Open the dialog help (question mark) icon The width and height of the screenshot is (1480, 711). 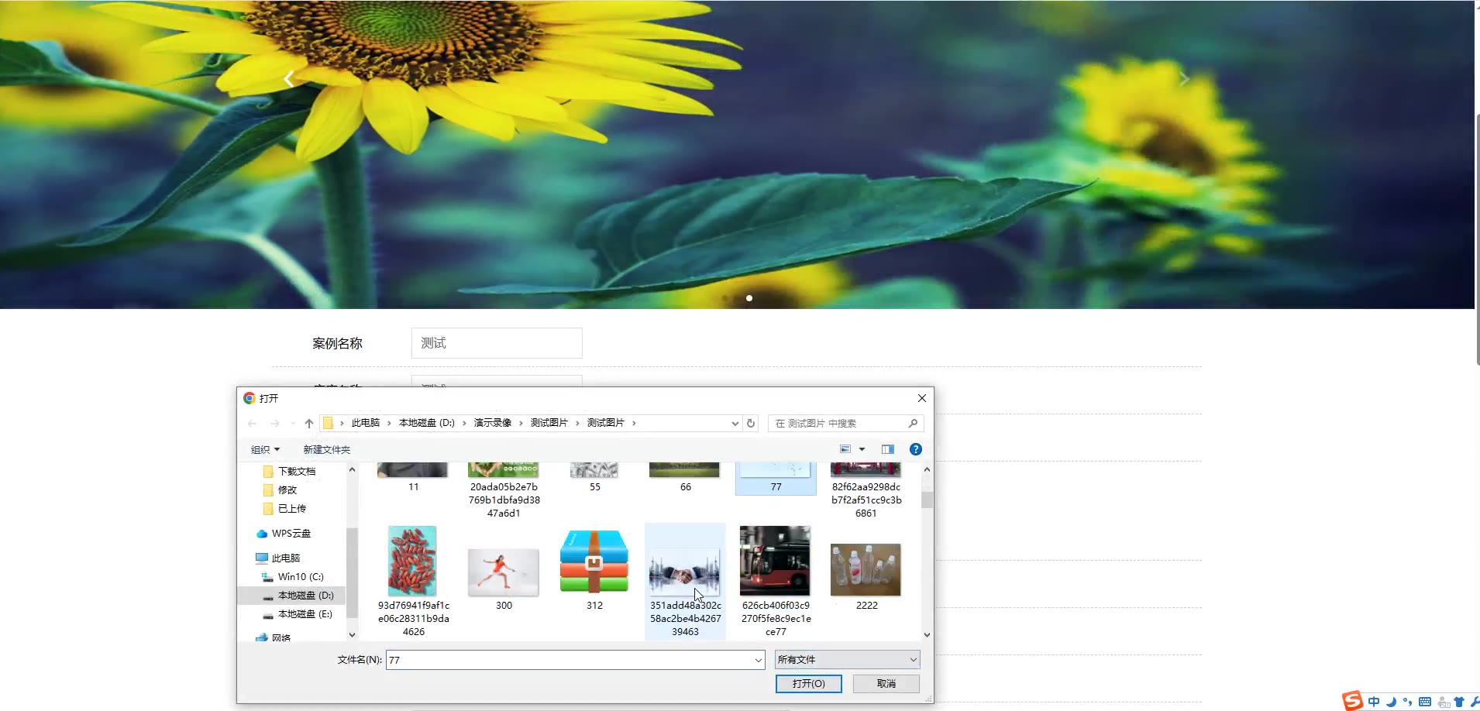point(915,449)
